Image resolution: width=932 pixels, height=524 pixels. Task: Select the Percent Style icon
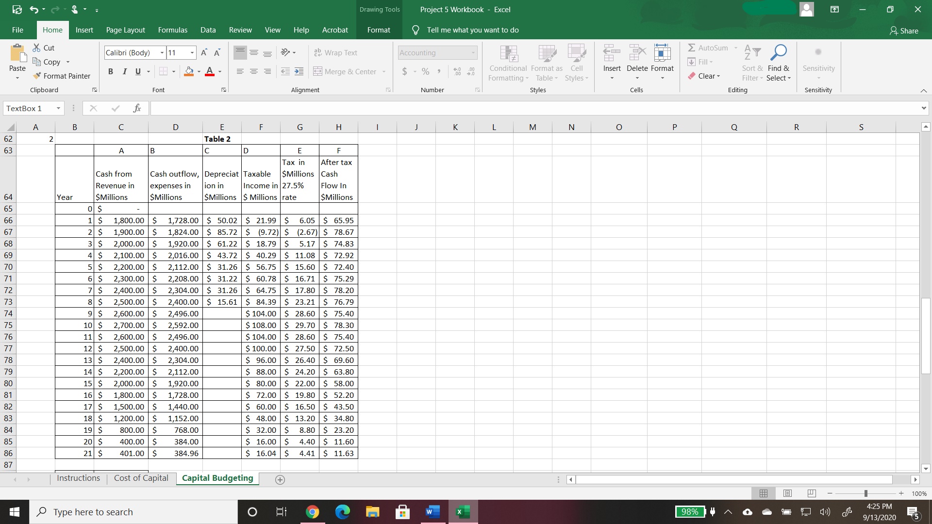(426, 71)
